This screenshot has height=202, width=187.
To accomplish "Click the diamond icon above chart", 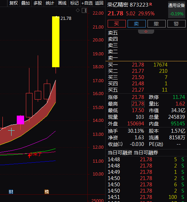I will (78, 10).
